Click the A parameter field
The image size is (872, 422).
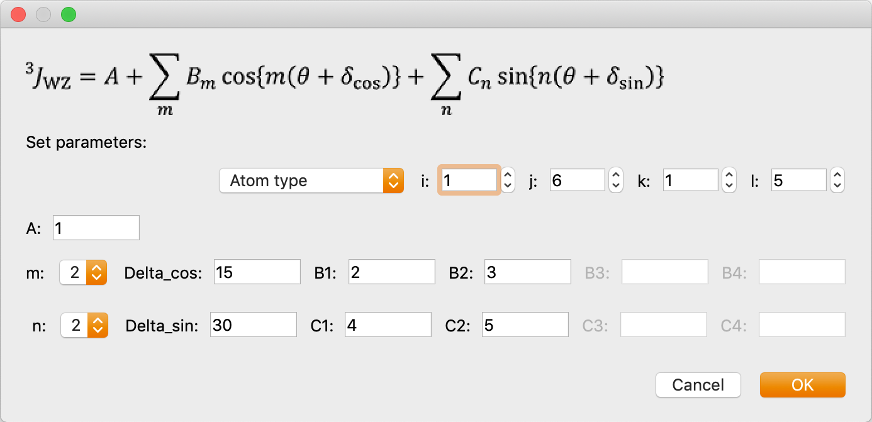point(96,228)
